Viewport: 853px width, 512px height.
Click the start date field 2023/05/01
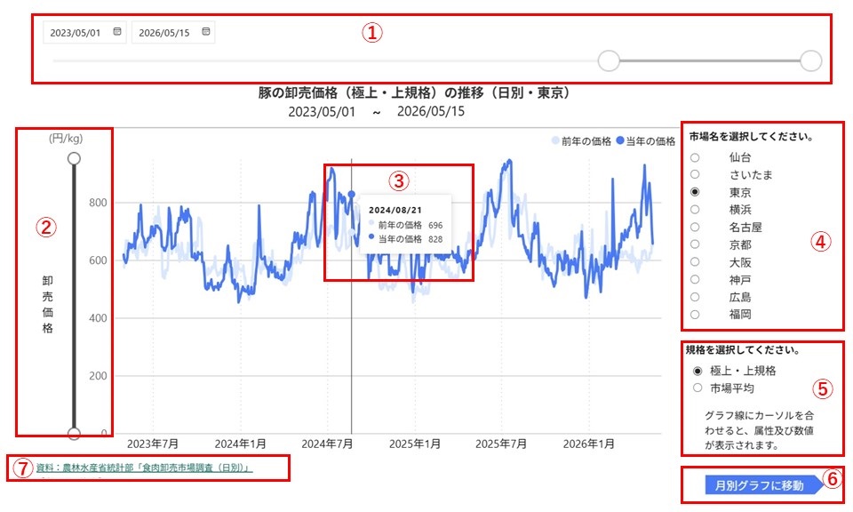(85, 32)
